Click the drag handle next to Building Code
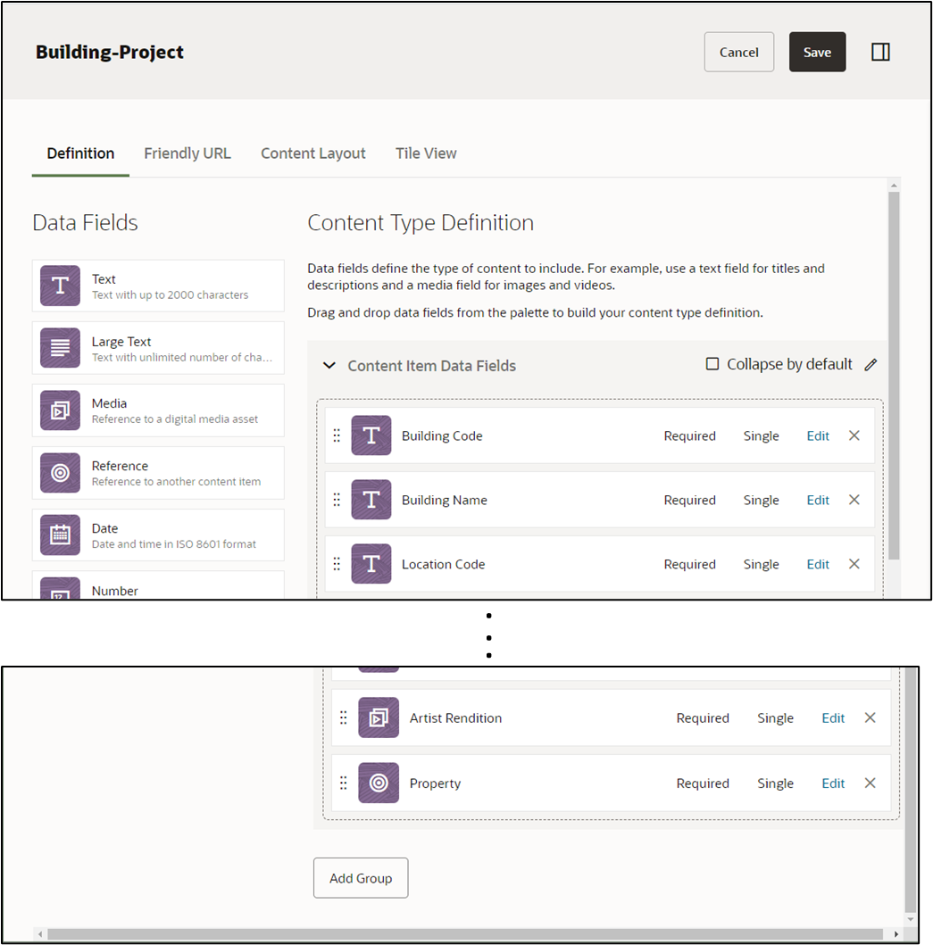The image size is (933, 945). (337, 435)
